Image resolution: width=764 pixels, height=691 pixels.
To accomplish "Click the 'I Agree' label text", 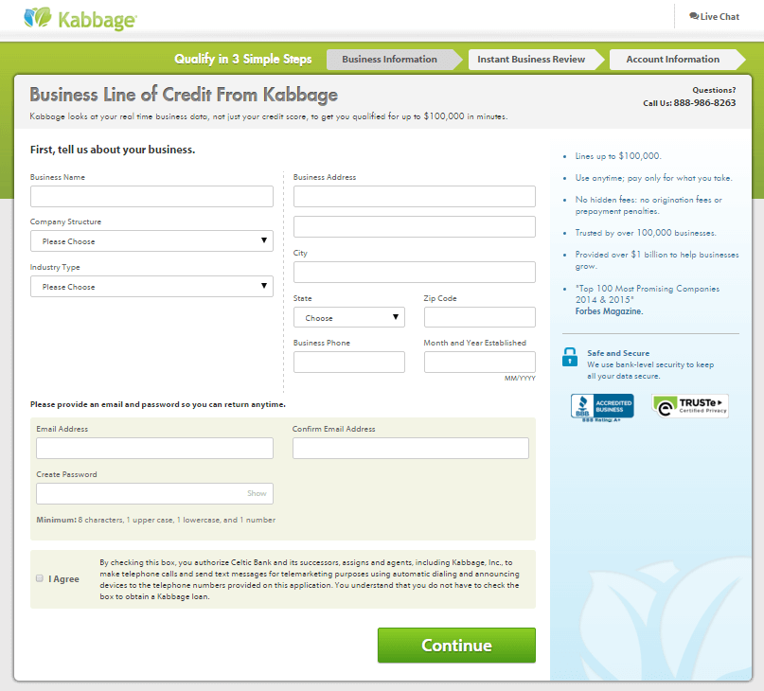I will point(63,579).
